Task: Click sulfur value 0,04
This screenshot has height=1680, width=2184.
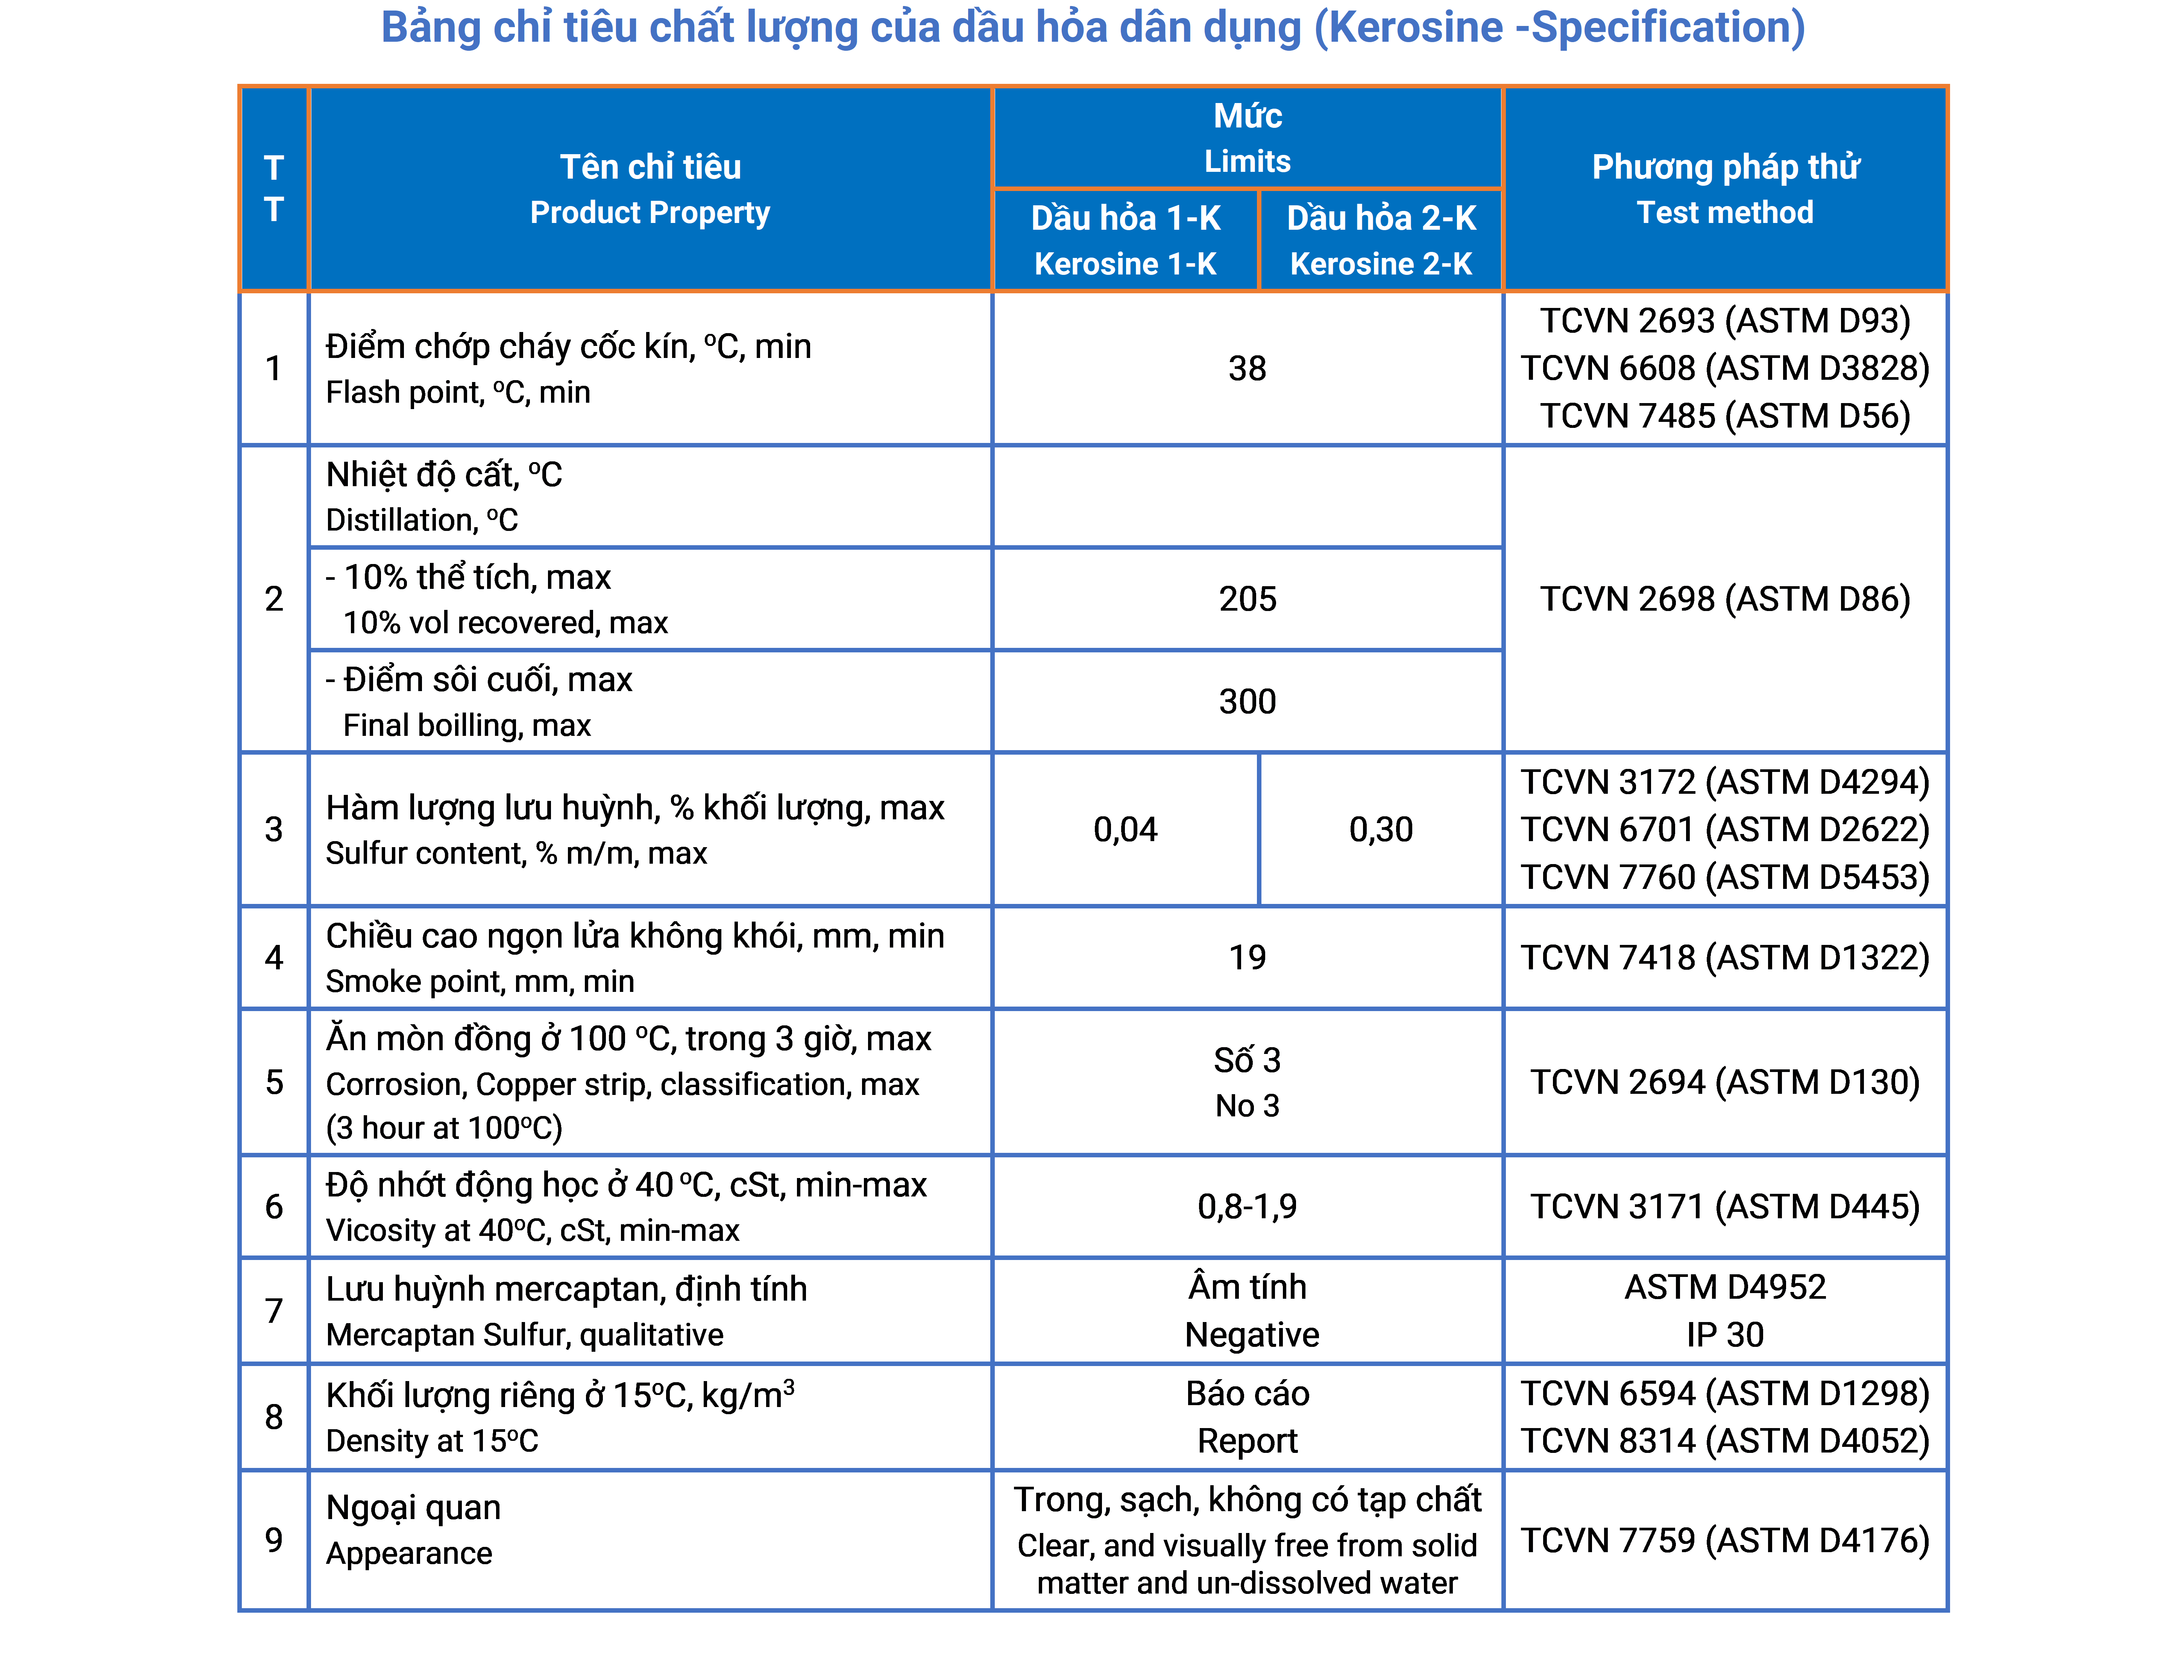Action: [x=1126, y=830]
